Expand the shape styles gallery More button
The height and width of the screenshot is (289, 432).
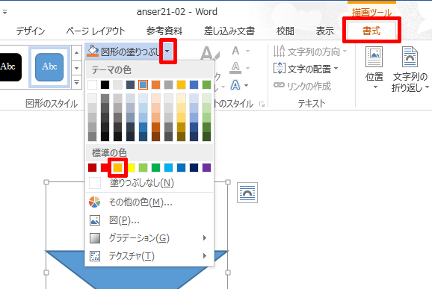76,82
